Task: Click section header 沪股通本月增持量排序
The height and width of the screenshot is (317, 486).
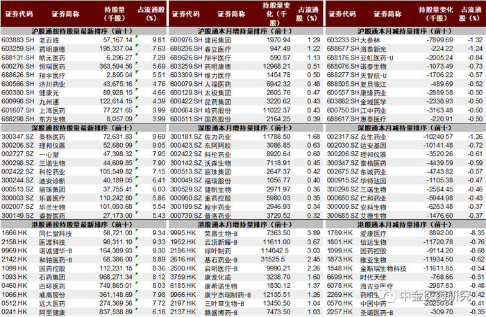Action: 245,31
